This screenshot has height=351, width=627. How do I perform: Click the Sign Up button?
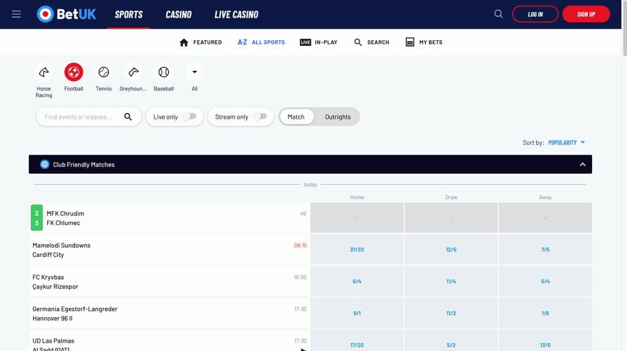pos(586,15)
